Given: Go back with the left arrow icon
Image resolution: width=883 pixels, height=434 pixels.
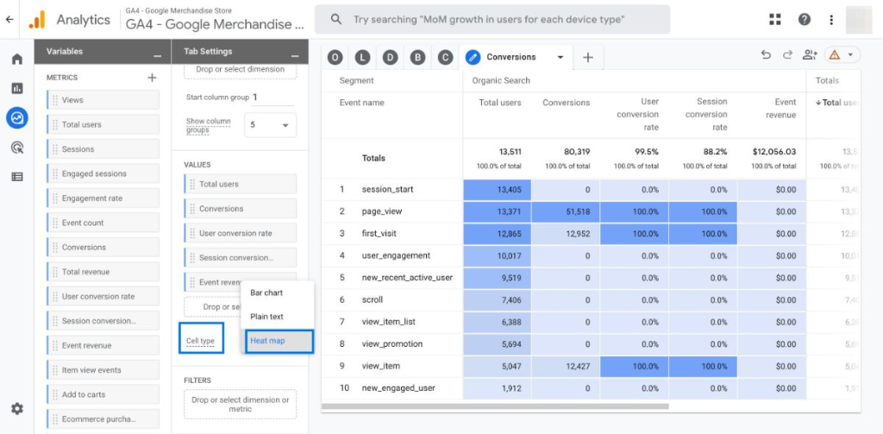Looking at the screenshot, I should pyautogui.click(x=9, y=20).
